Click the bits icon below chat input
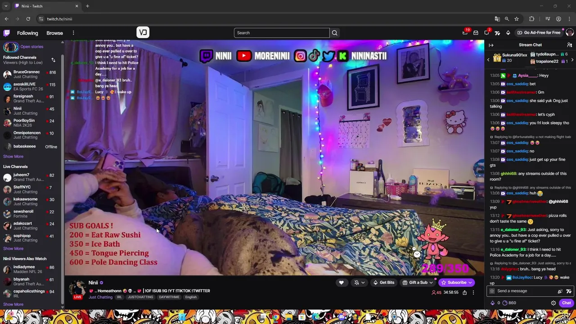This screenshot has height=324, width=576. tap(492, 303)
